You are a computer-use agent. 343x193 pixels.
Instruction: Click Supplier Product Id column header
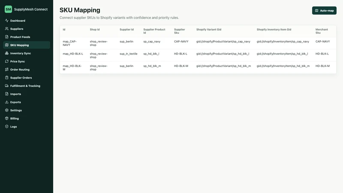point(154,31)
